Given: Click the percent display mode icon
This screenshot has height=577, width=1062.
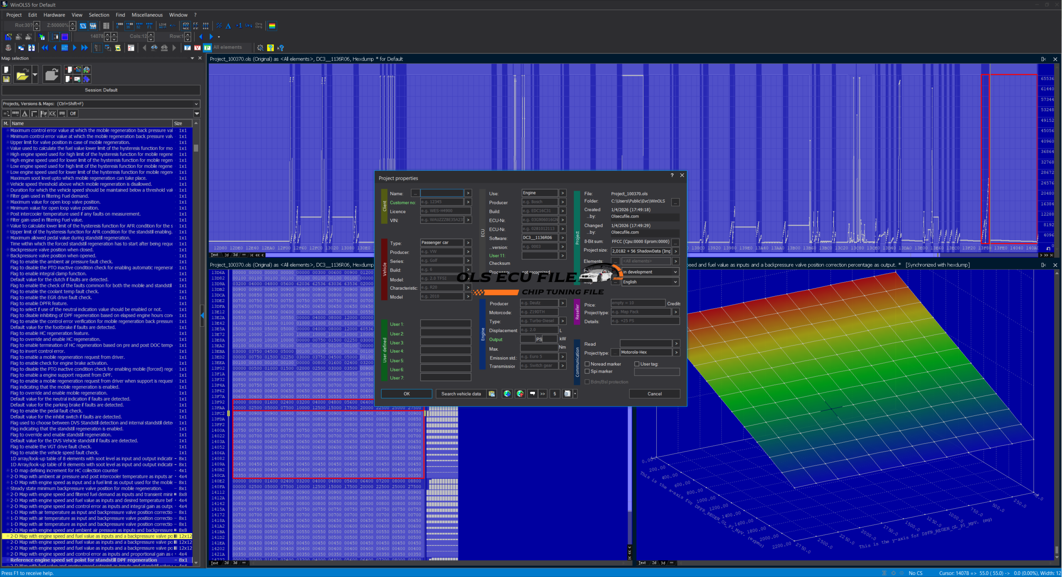Looking at the screenshot, I should point(219,26).
